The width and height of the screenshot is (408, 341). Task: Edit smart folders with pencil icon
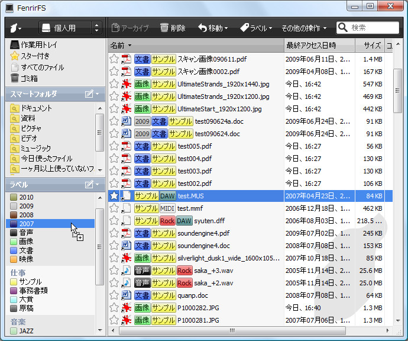point(89,94)
